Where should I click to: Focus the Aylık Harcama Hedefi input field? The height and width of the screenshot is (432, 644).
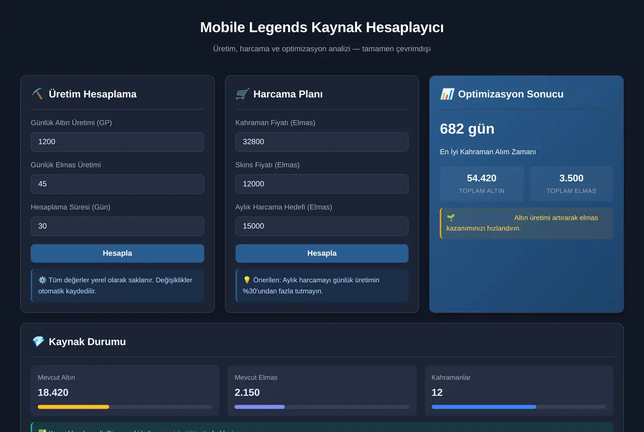(322, 226)
